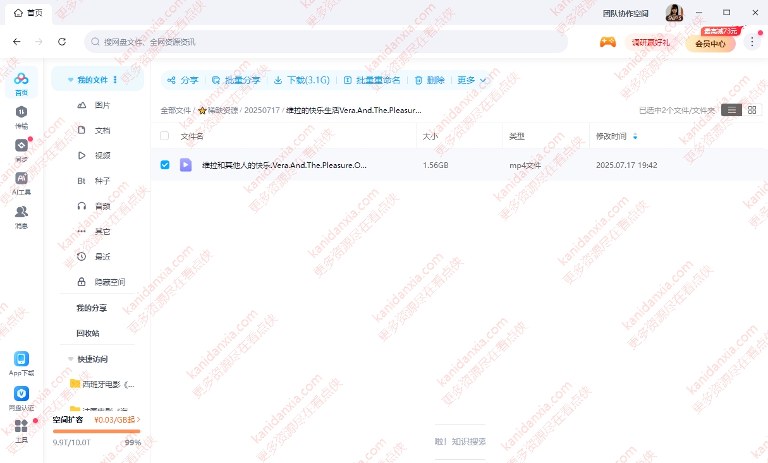
Task: Open the 音频 audio category
Action: (102, 206)
